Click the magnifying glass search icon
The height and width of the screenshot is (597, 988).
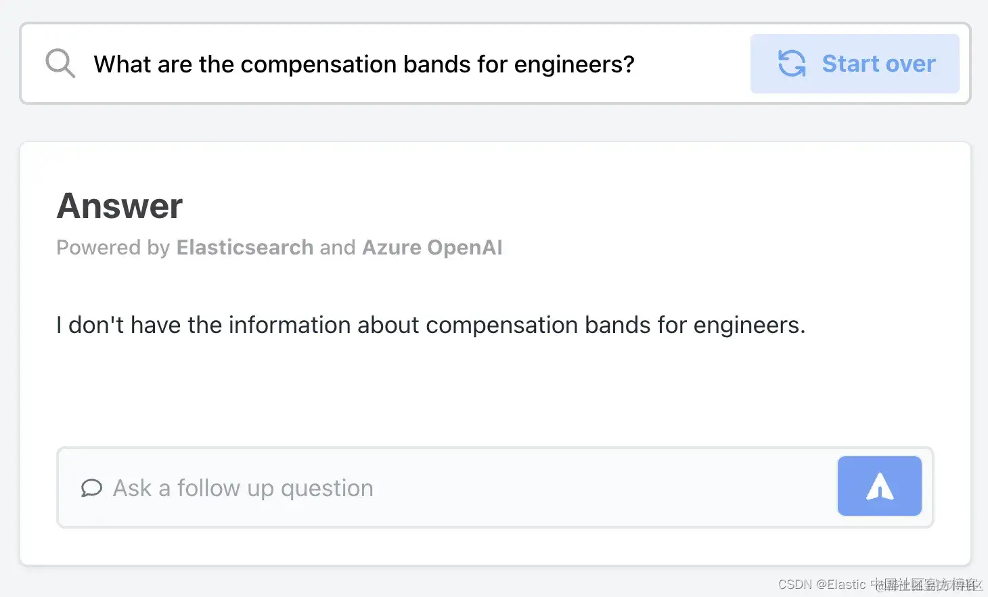(x=60, y=64)
